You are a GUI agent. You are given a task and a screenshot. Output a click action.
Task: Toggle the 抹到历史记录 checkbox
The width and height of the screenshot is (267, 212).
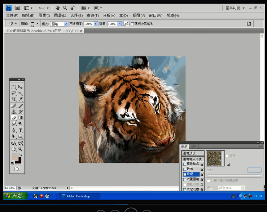132,24
